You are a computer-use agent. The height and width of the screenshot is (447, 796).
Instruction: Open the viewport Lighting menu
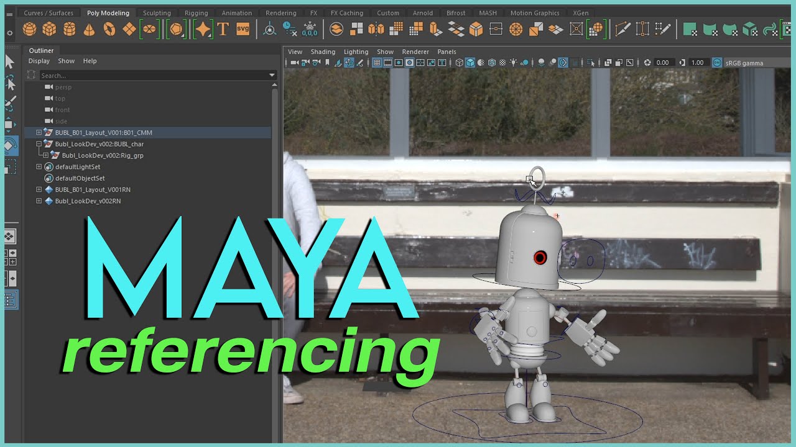(x=356, y=52)
